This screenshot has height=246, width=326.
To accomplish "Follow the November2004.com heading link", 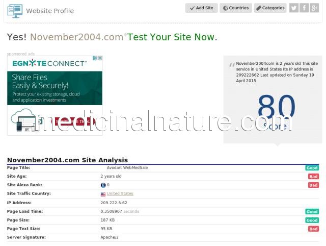I will coord(77,37).
